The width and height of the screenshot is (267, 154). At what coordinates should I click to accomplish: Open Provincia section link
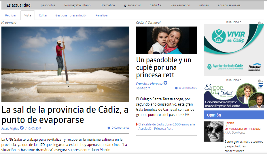9,22
